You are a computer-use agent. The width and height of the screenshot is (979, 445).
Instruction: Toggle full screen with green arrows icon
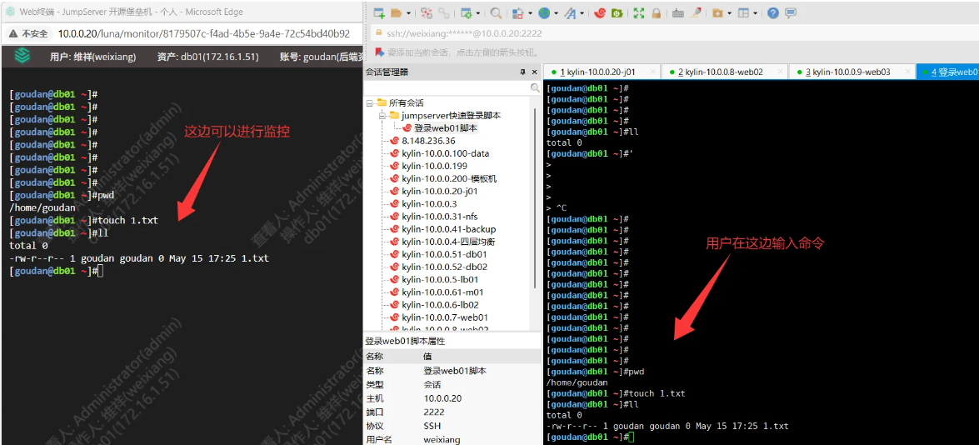pos(639,13)
